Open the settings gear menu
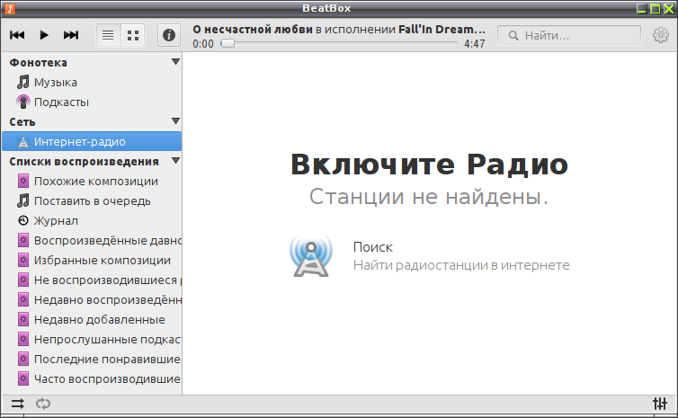 [660, 35]
